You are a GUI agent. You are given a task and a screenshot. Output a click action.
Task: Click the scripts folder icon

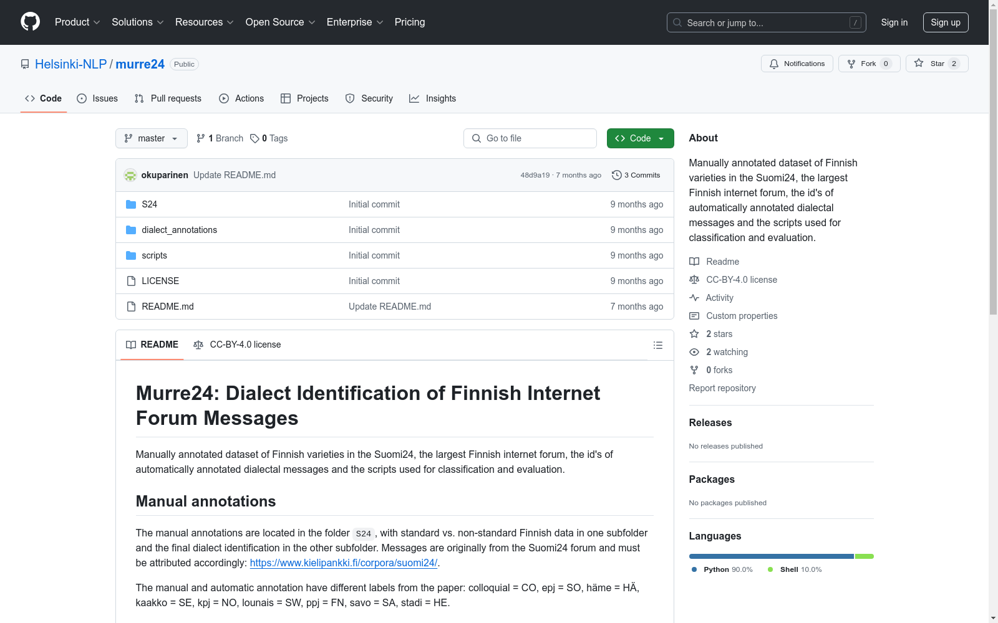[131, 255]
